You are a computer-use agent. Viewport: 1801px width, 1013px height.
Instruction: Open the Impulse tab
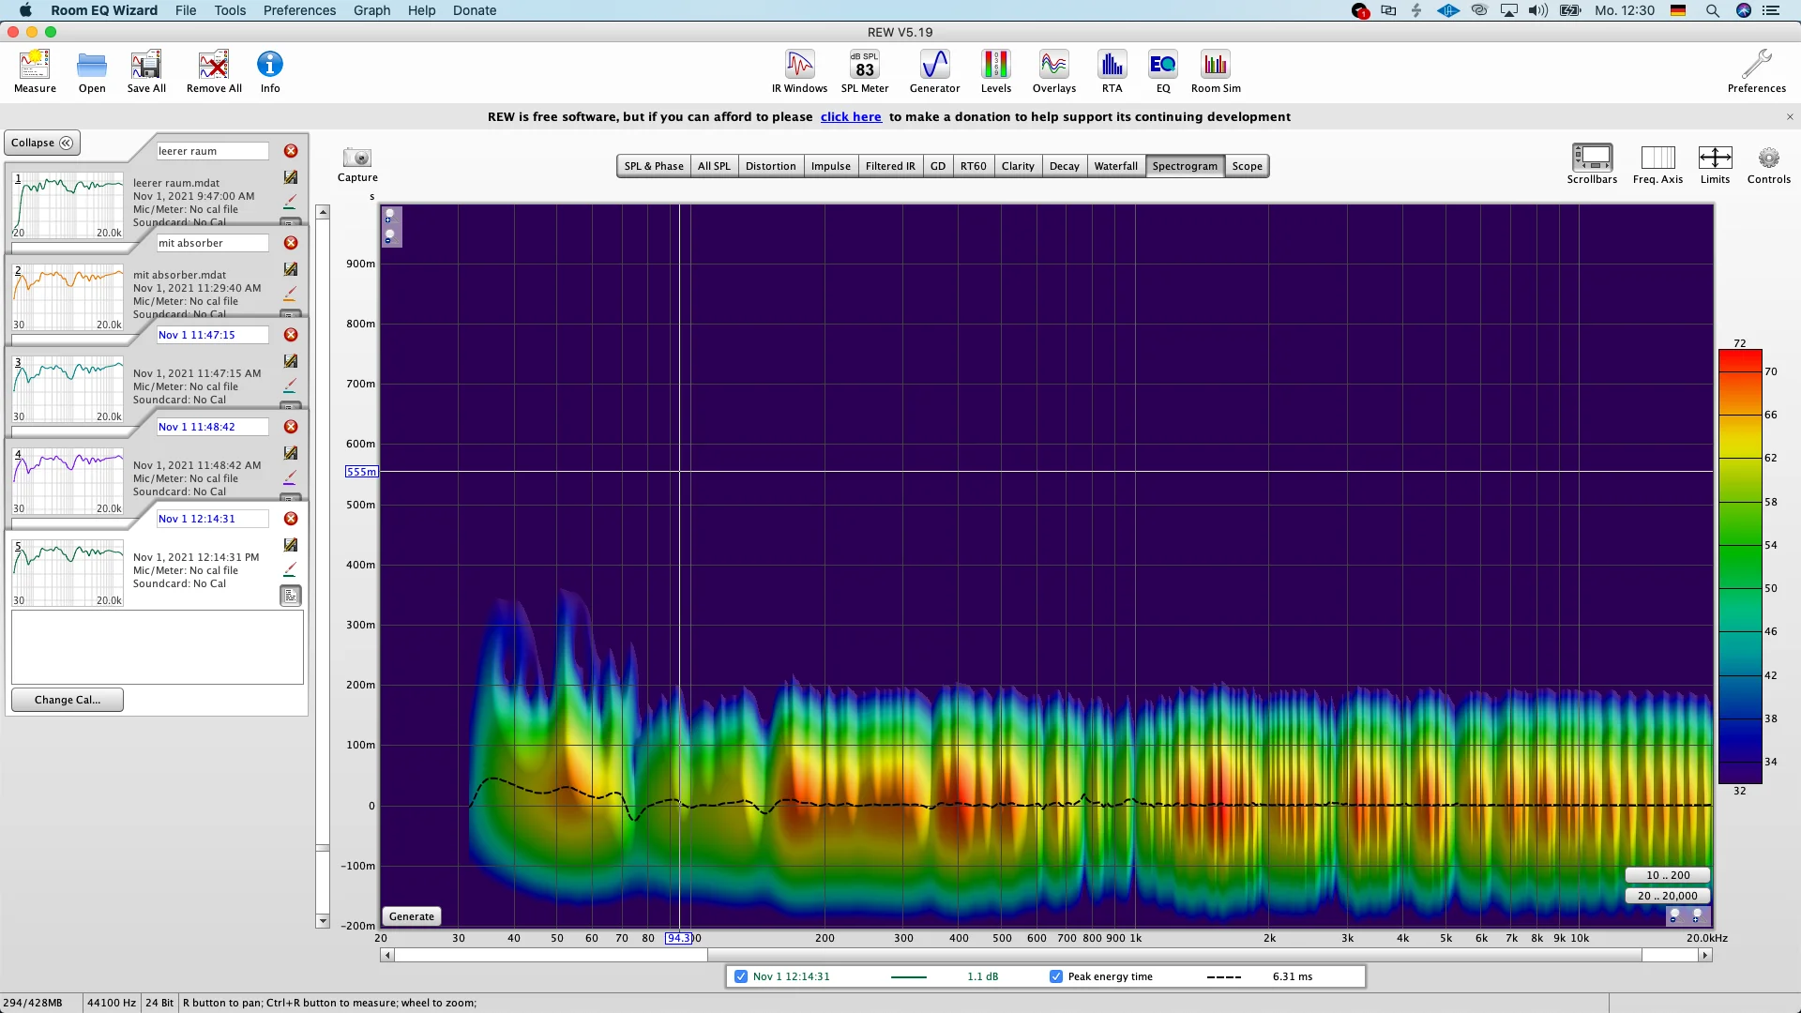point(830,166)
